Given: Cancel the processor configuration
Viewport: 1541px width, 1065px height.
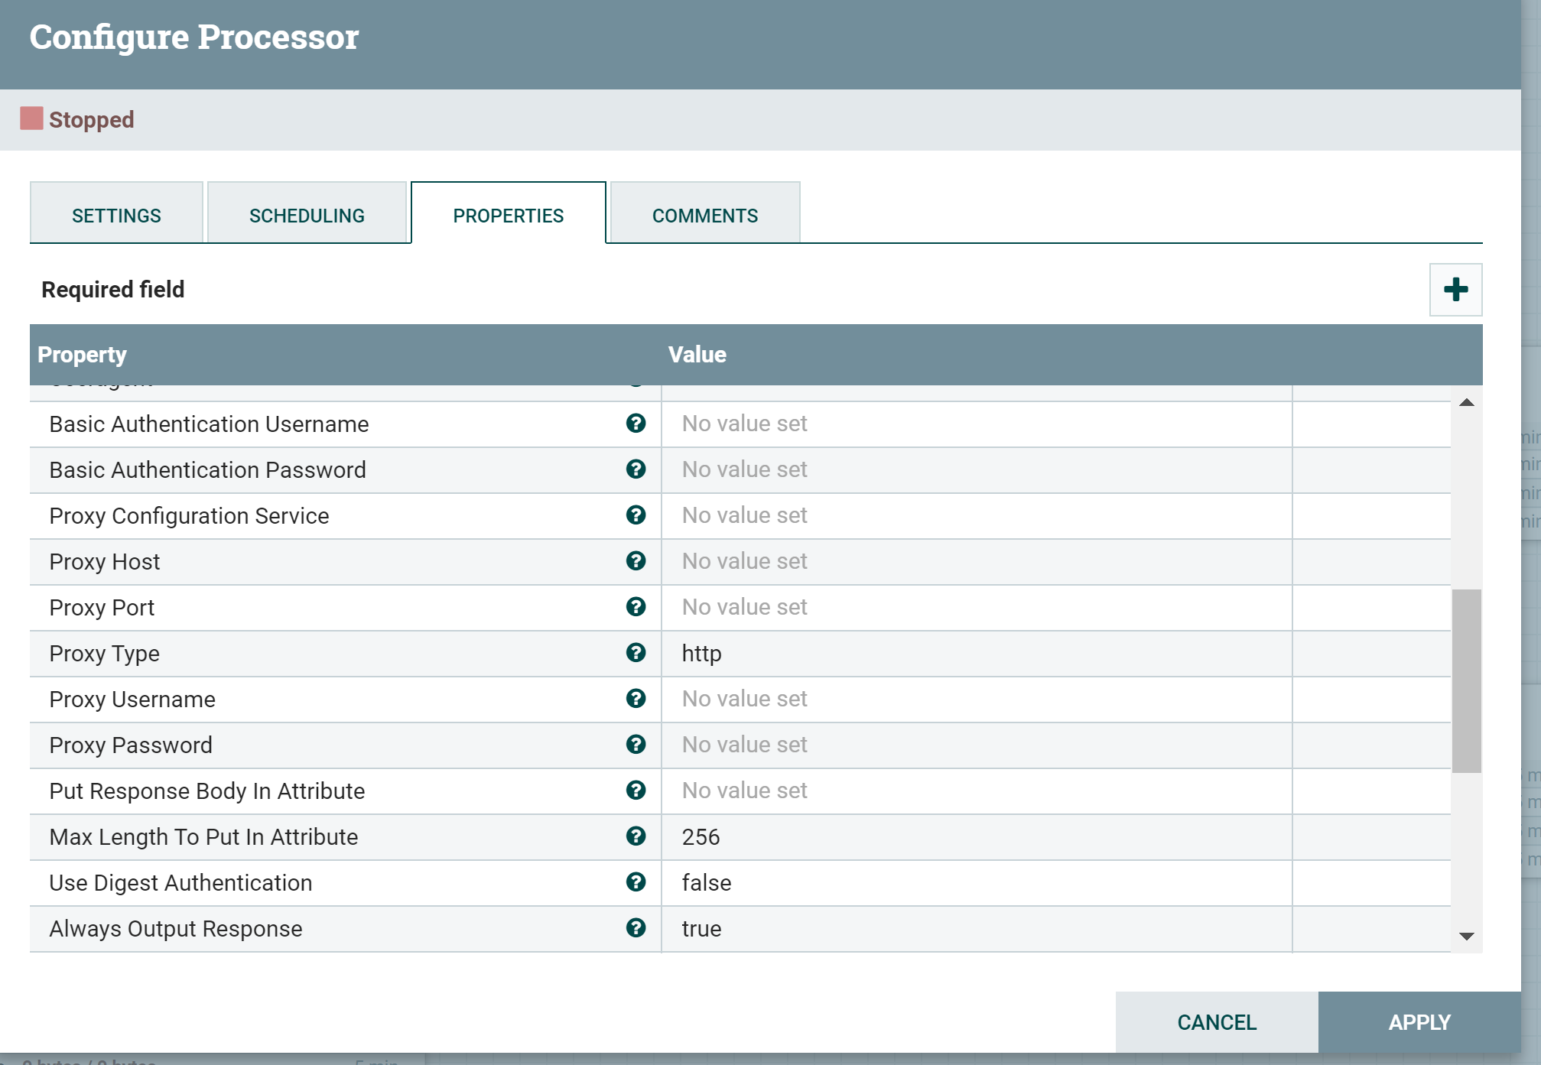Looking at the screenshot, I should coord(1216,1022).
